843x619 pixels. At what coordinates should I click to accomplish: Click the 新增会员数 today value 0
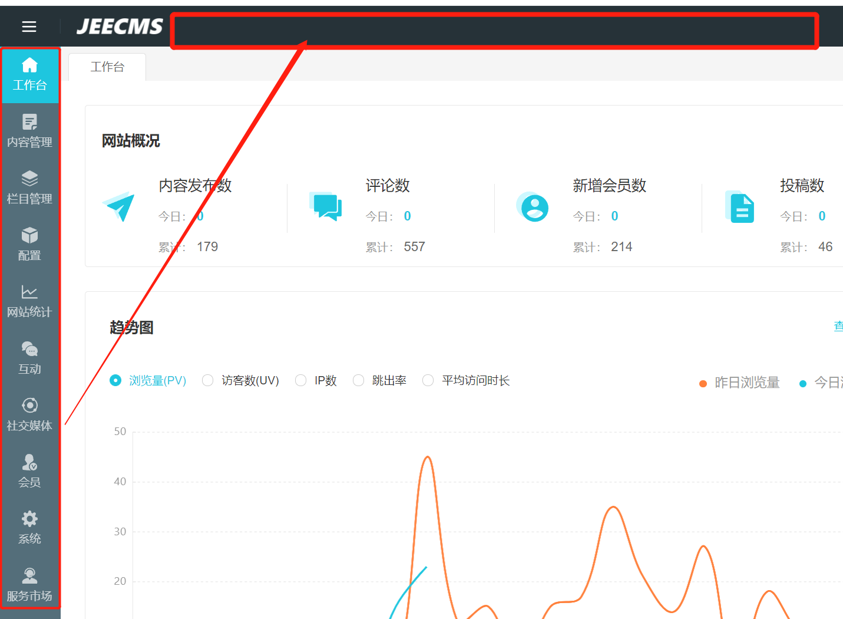point(615,216)
